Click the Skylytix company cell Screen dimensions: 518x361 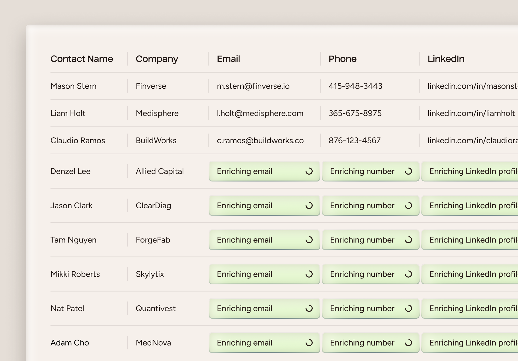tap(150, 274)
